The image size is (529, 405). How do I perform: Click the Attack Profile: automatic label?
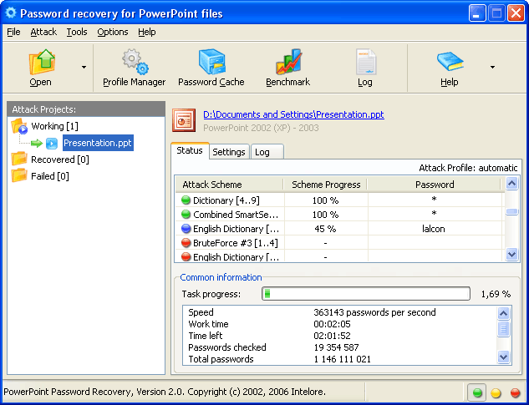coord(468,168)
